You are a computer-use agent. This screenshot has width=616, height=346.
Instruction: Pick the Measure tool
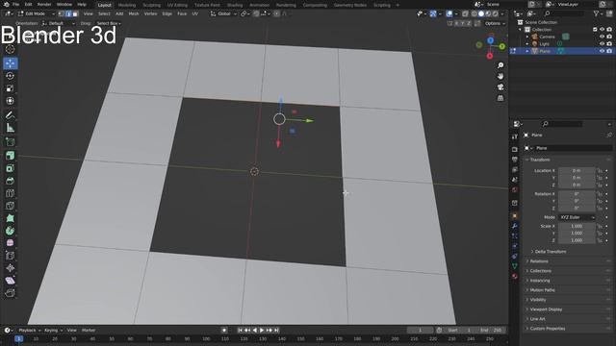[11, 128]
